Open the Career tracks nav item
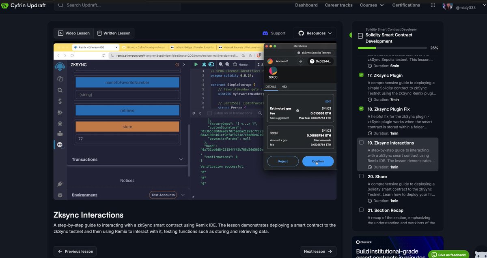 (x=338, y=5)
